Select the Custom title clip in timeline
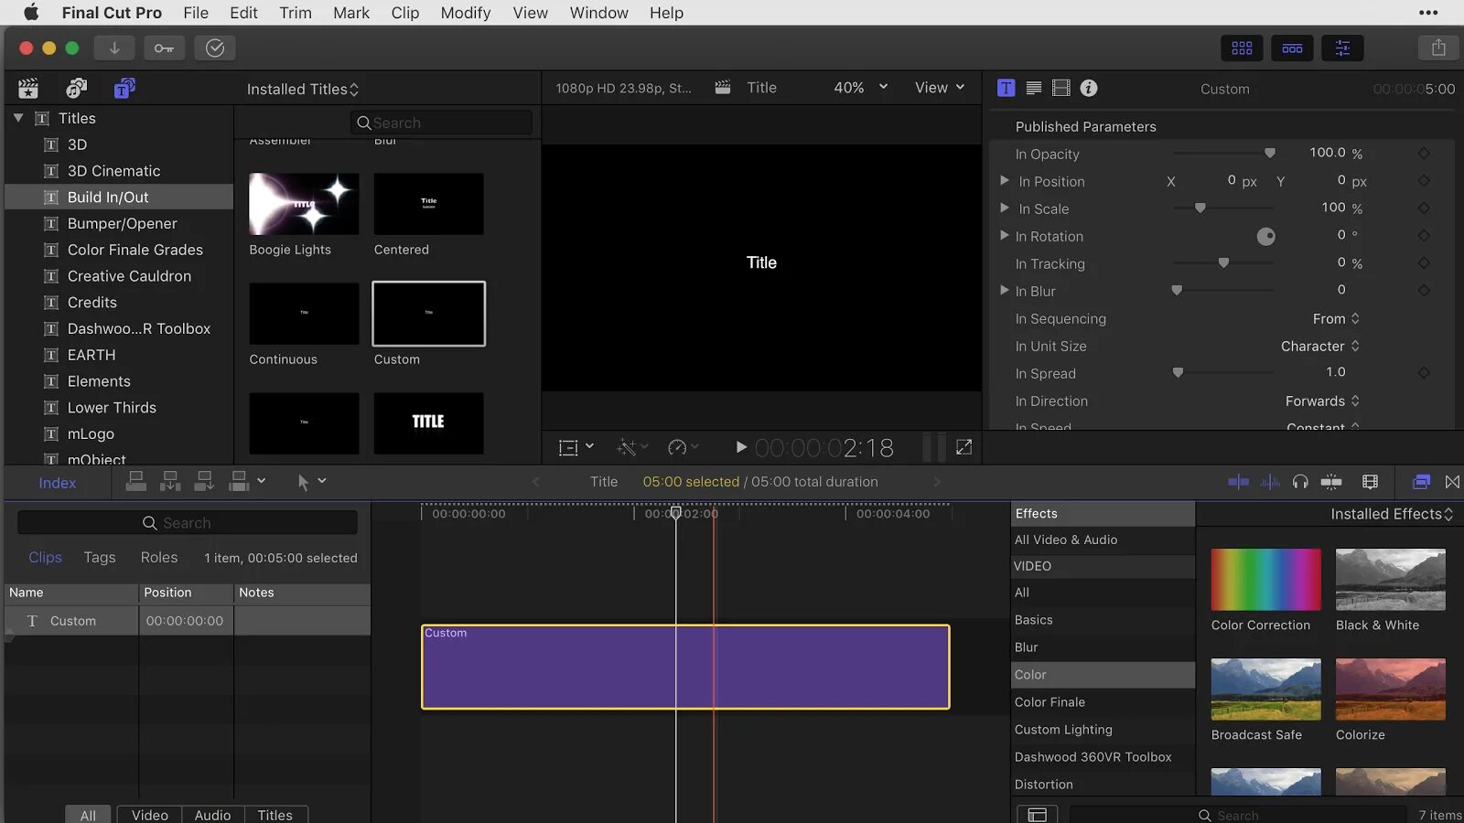This screenshot has height=823, width=1464. [x=685, y=667]
